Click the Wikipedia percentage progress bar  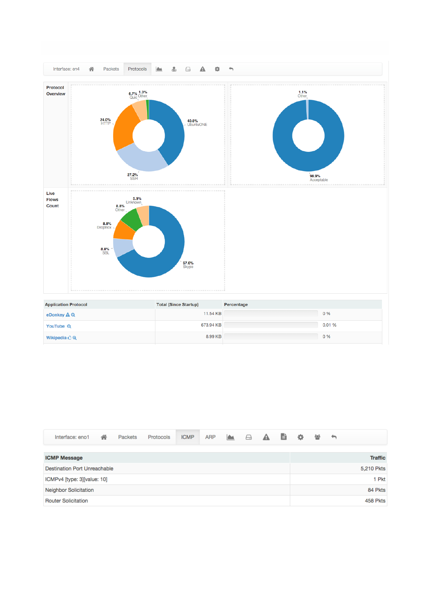[271, 337]
